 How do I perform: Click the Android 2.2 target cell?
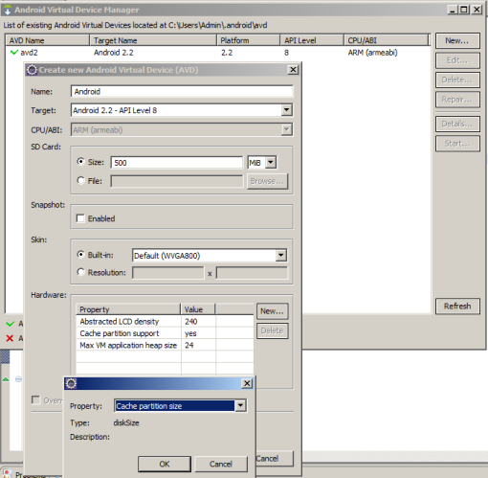[114, 53]
